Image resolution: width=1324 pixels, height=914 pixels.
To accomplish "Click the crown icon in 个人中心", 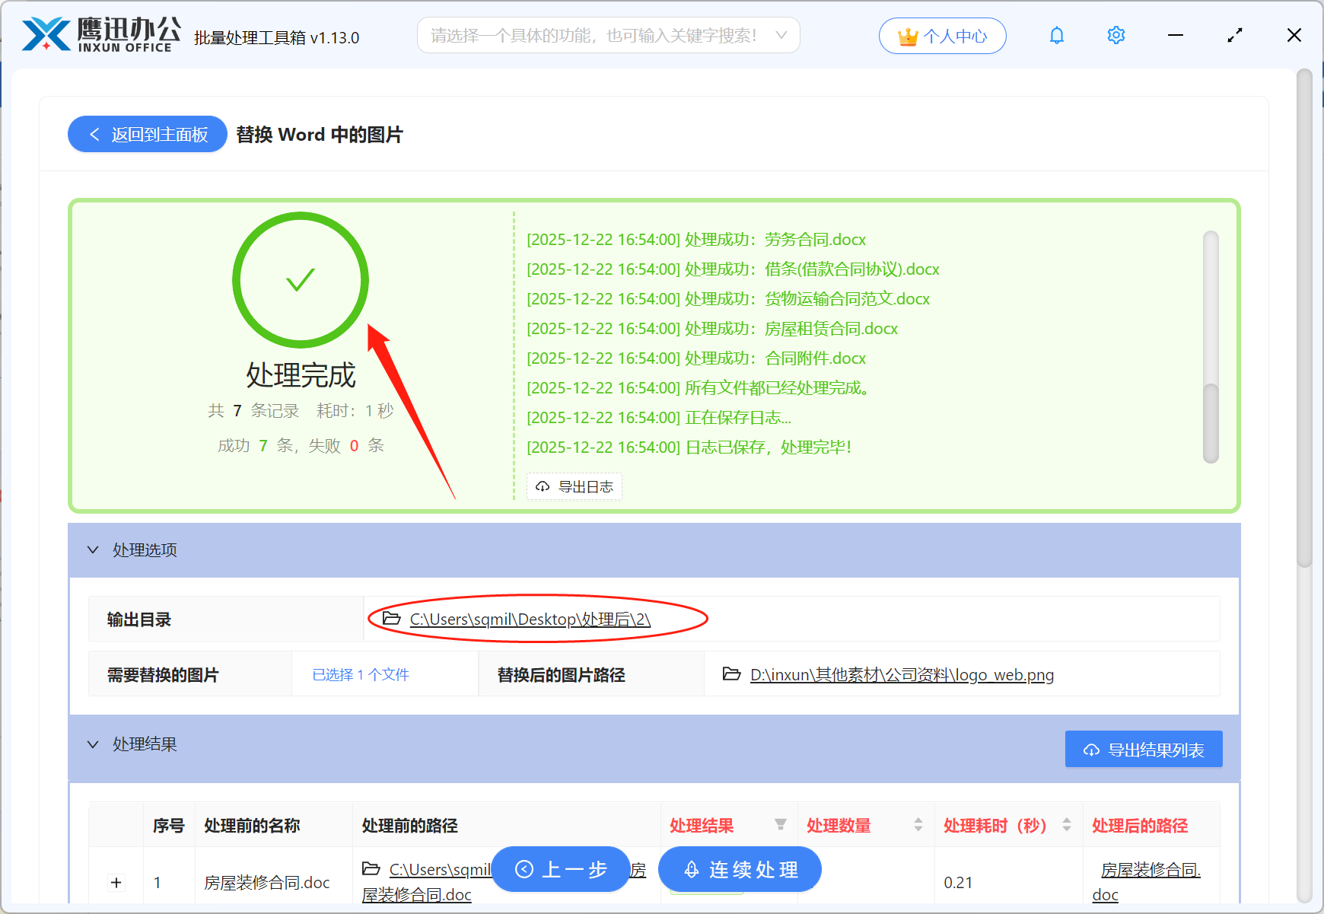I will tap(908, 34).
